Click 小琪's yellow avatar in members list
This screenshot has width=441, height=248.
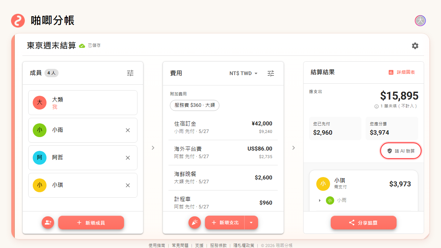click(40, 185)
